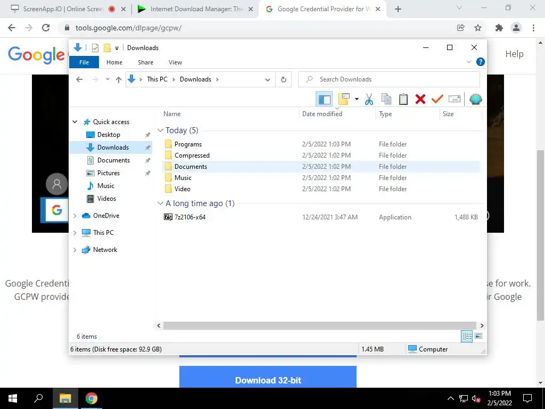Click the Rename toolbar icon
The width and height of the screenshot is (545, 409).
coord(455,100)
